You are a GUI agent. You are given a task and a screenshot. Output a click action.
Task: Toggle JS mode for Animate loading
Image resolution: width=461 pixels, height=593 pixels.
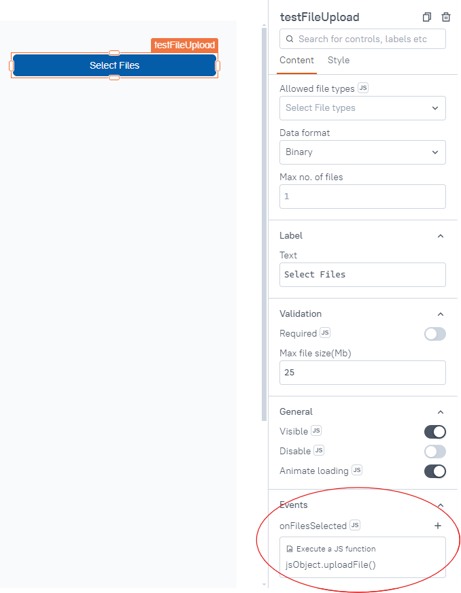(357, 471)
